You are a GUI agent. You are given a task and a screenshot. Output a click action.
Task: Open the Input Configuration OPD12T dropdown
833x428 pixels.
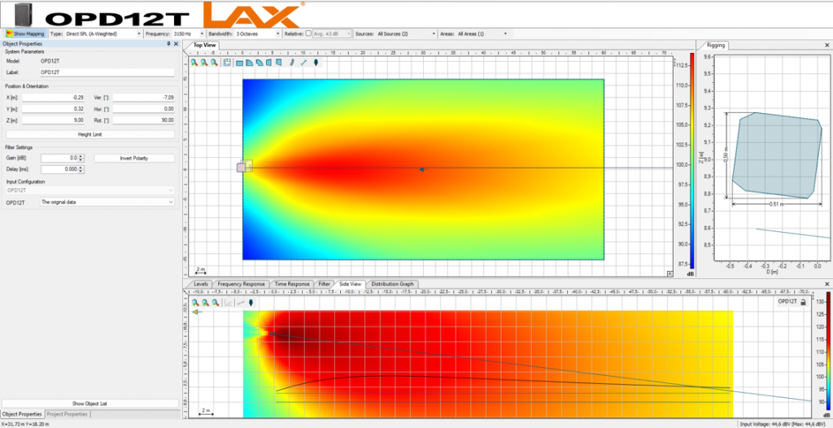point(89,190)
